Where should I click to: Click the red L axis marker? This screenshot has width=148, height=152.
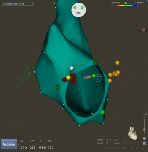coord(126,90)
